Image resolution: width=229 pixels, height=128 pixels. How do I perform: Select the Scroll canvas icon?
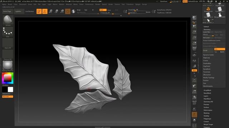[x=194, y=26]
